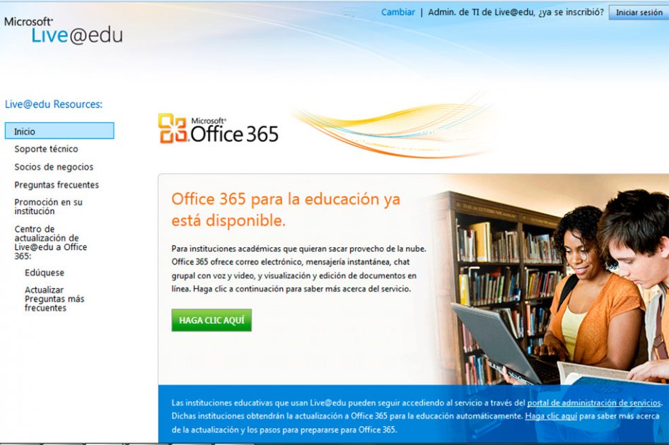Open Socios de negocios page
The image size is (669, 445).
tap(54, 167)
